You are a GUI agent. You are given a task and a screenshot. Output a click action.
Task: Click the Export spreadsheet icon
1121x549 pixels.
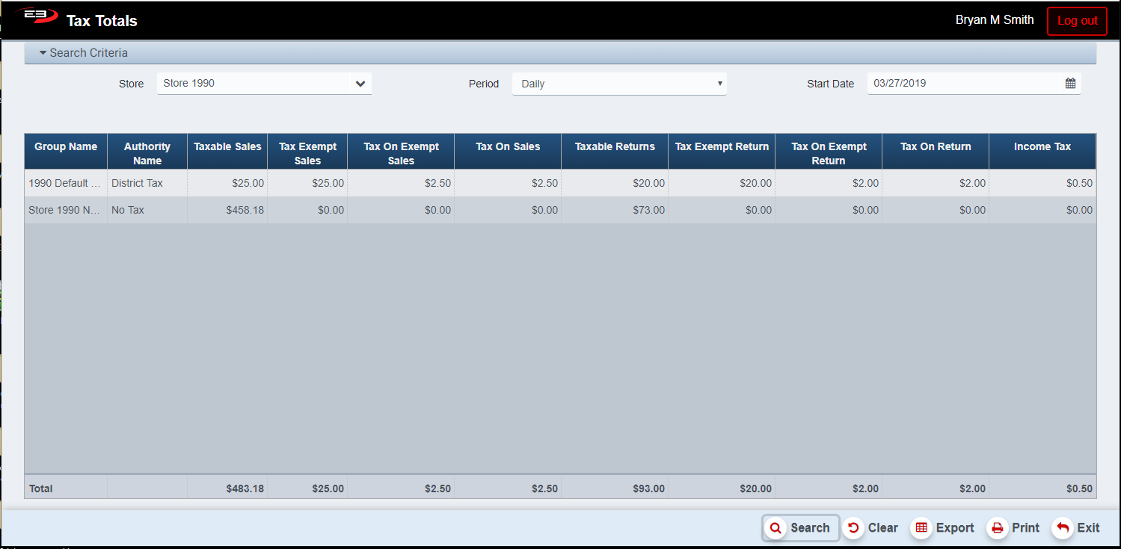point(921,528)
